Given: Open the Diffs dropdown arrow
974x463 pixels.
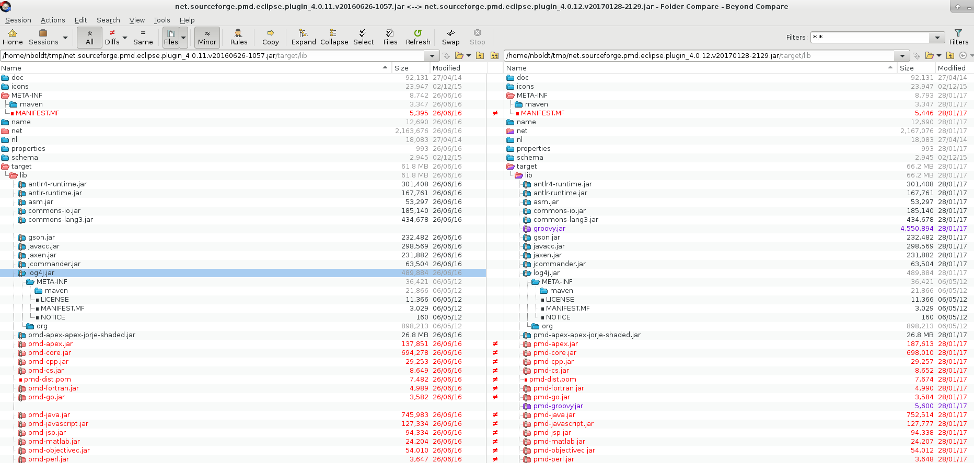Looking at the screenshot, I should pyautogui.click(x=125, y=38).
